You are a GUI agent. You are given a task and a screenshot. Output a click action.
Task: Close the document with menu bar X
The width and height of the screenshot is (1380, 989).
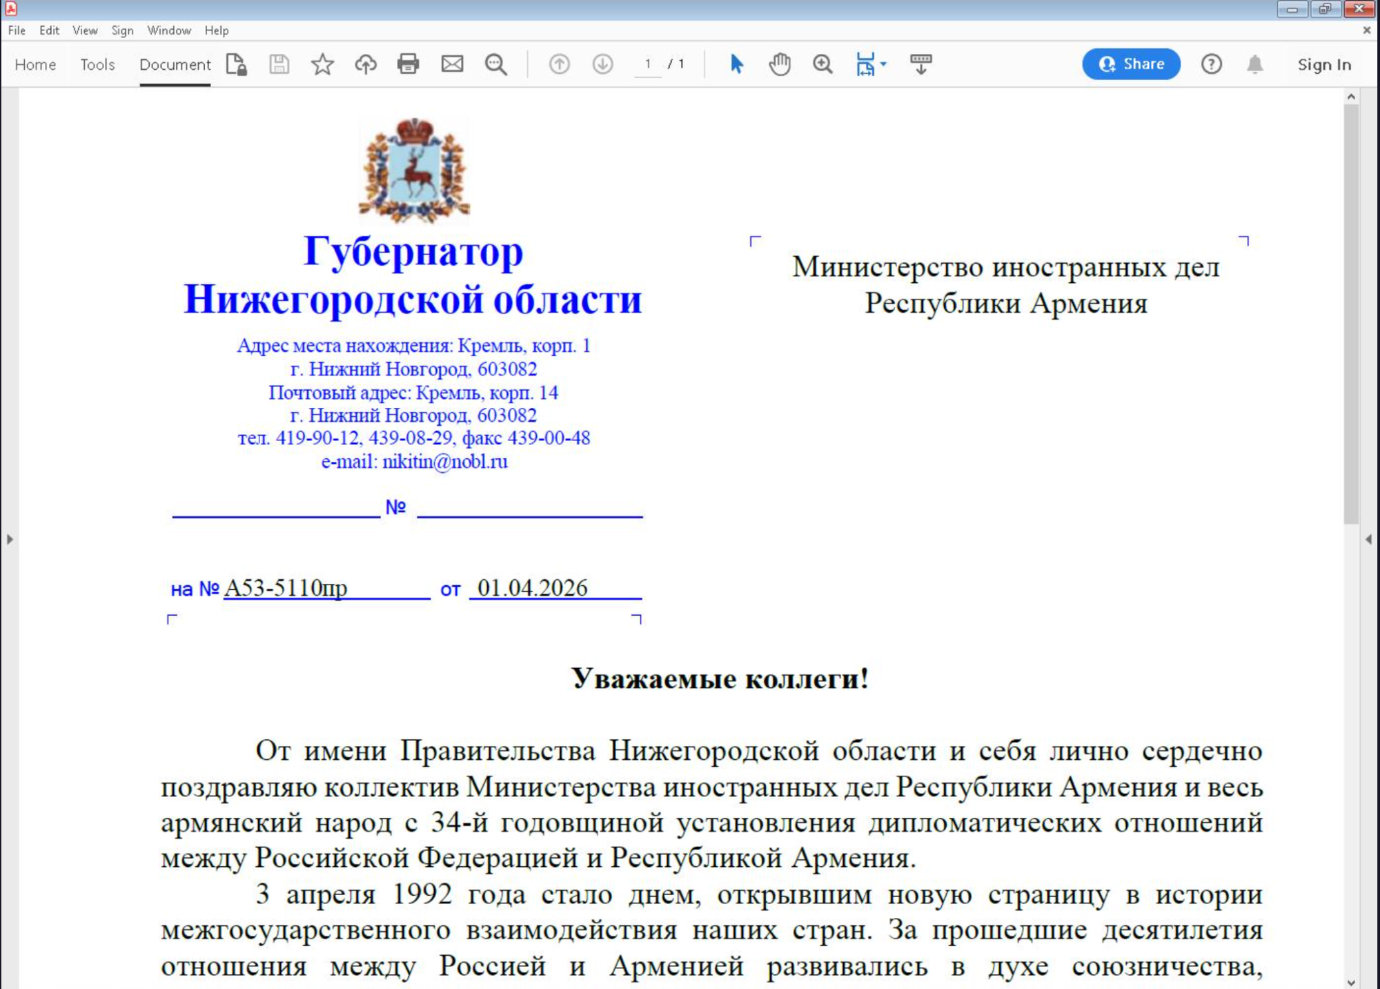tap(1367, 30)
